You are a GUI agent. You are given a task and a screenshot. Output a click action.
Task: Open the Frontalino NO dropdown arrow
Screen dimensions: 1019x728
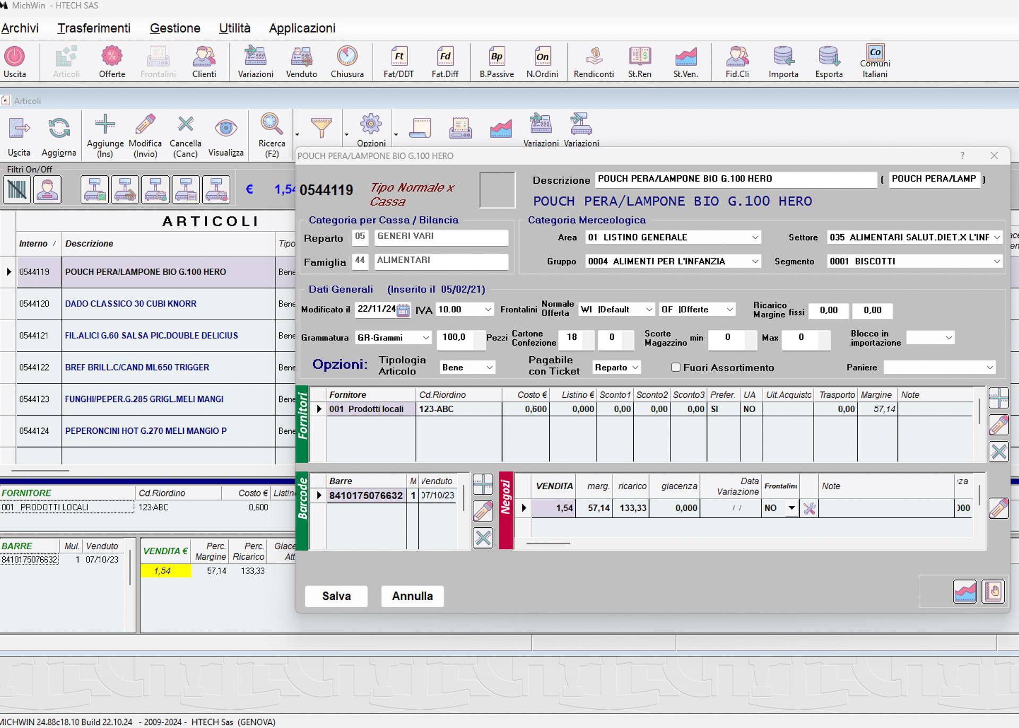[x=792, y=508]
